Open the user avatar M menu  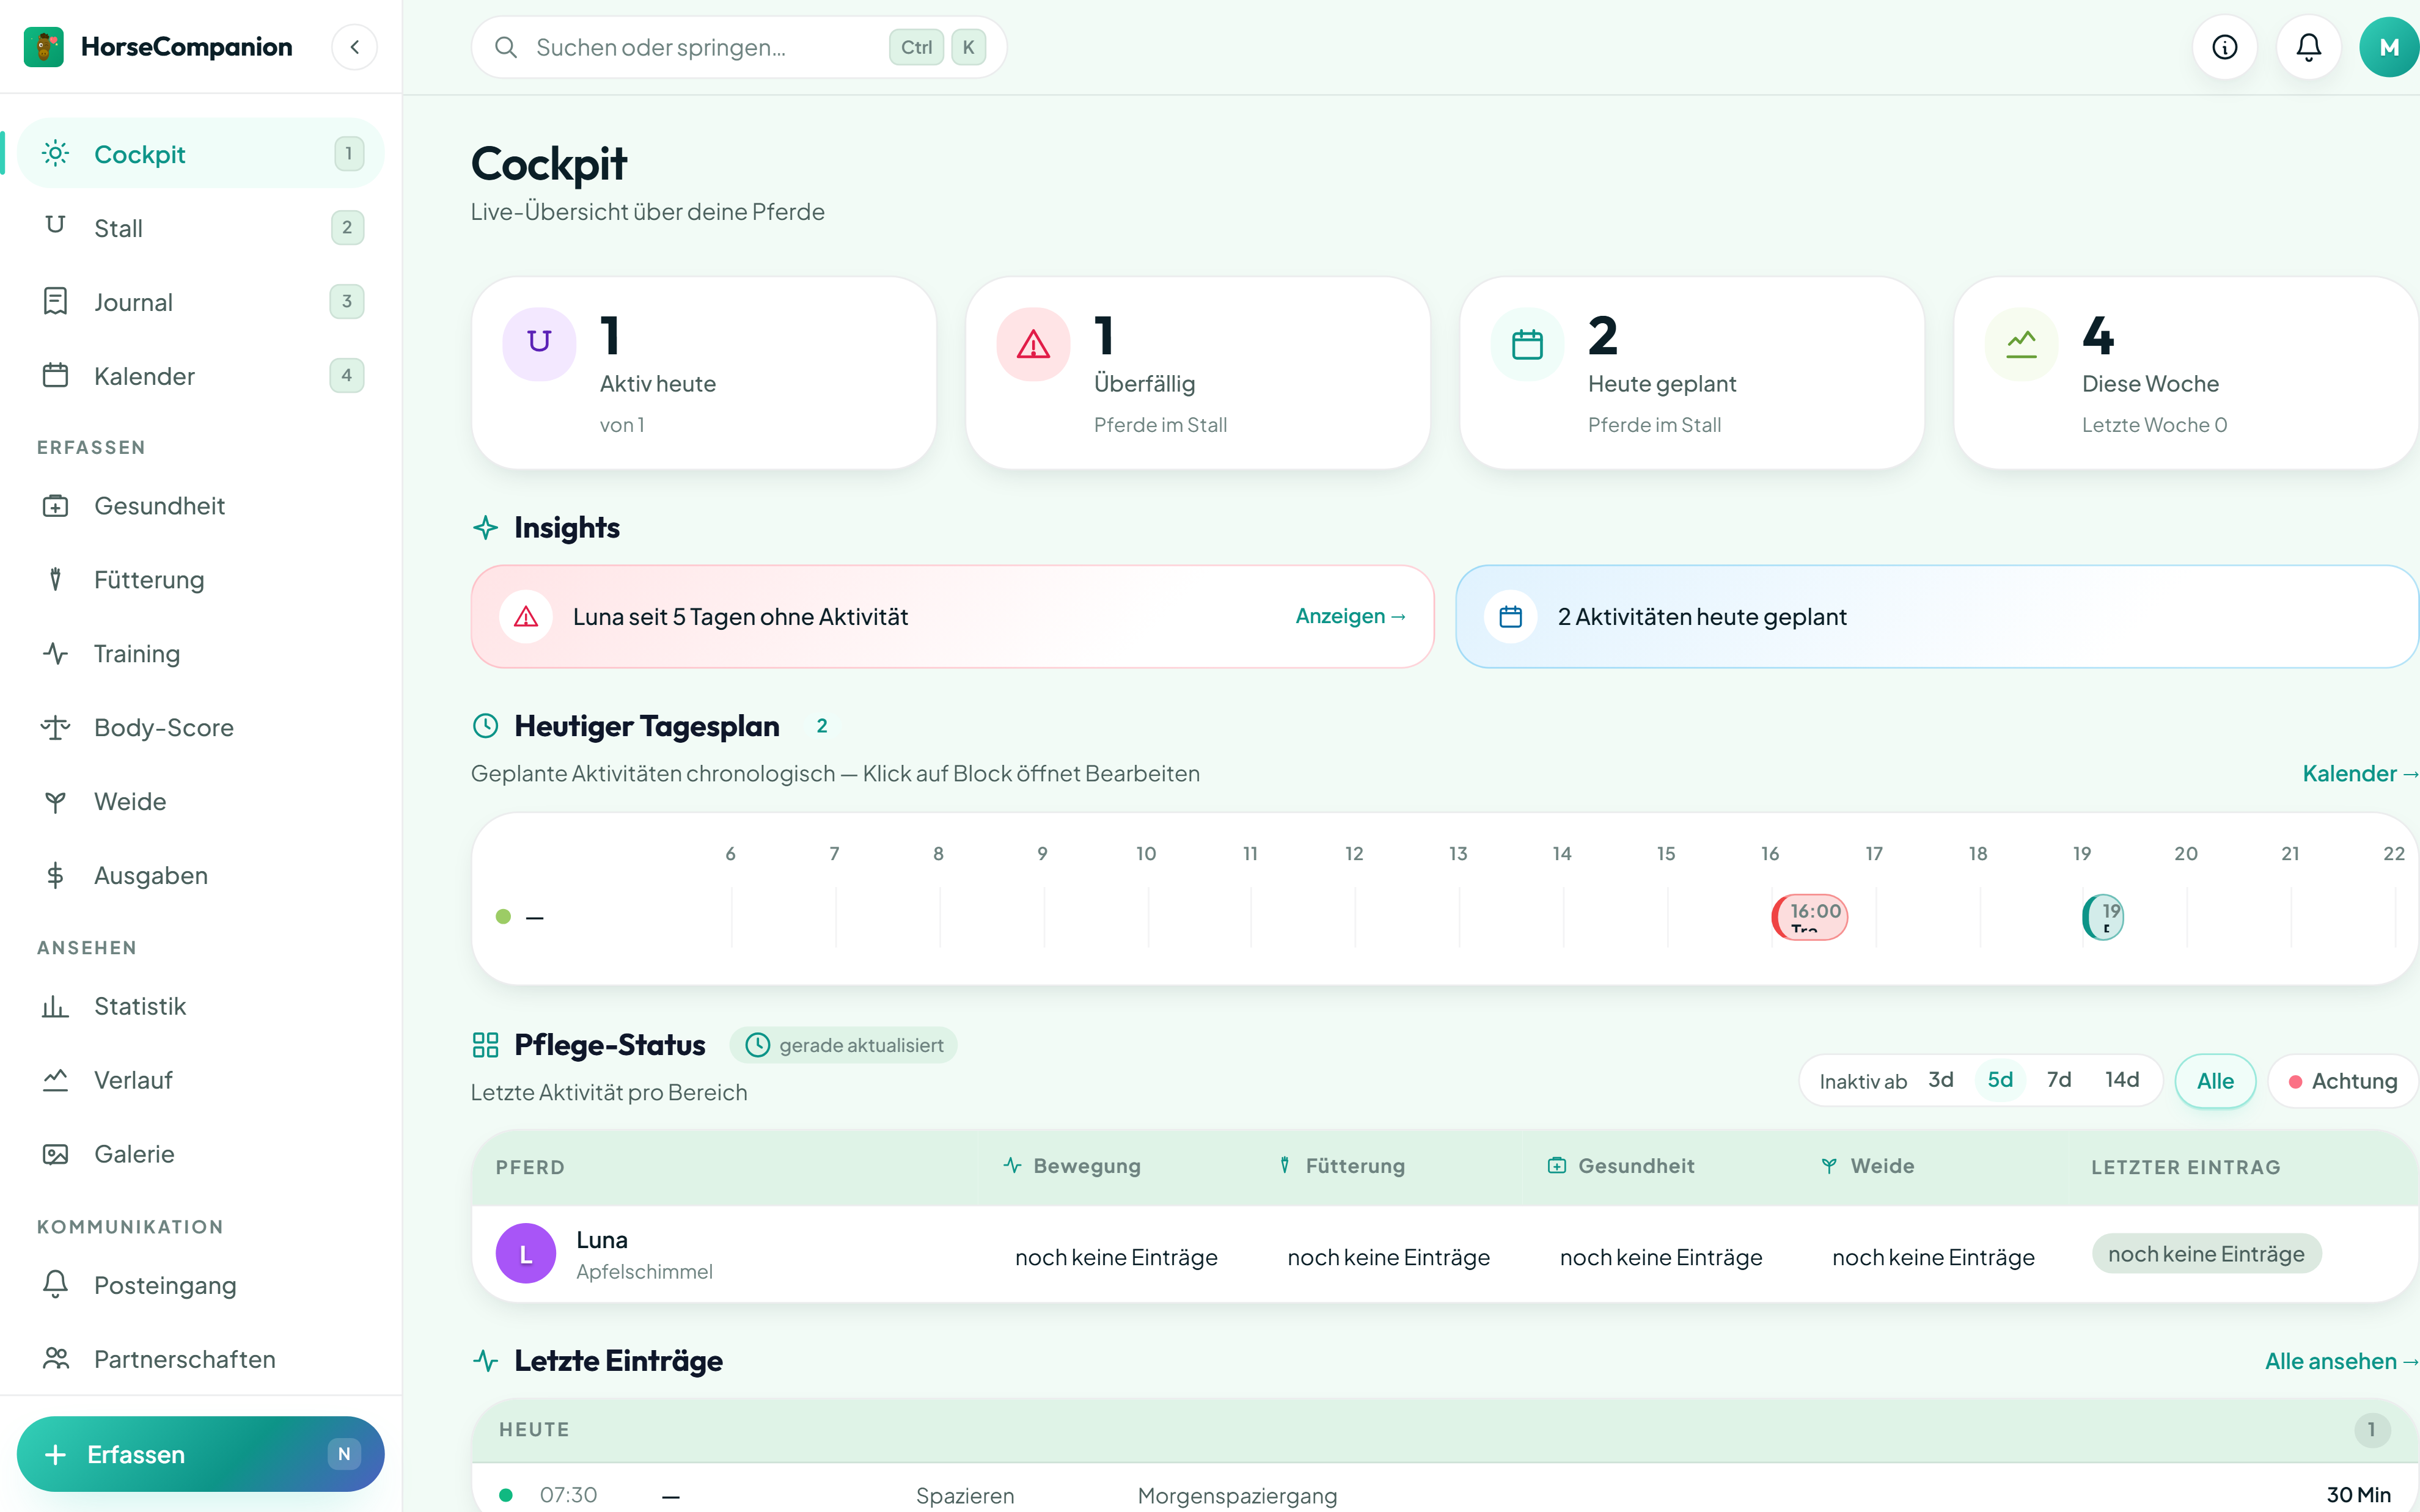[2390, 47]
